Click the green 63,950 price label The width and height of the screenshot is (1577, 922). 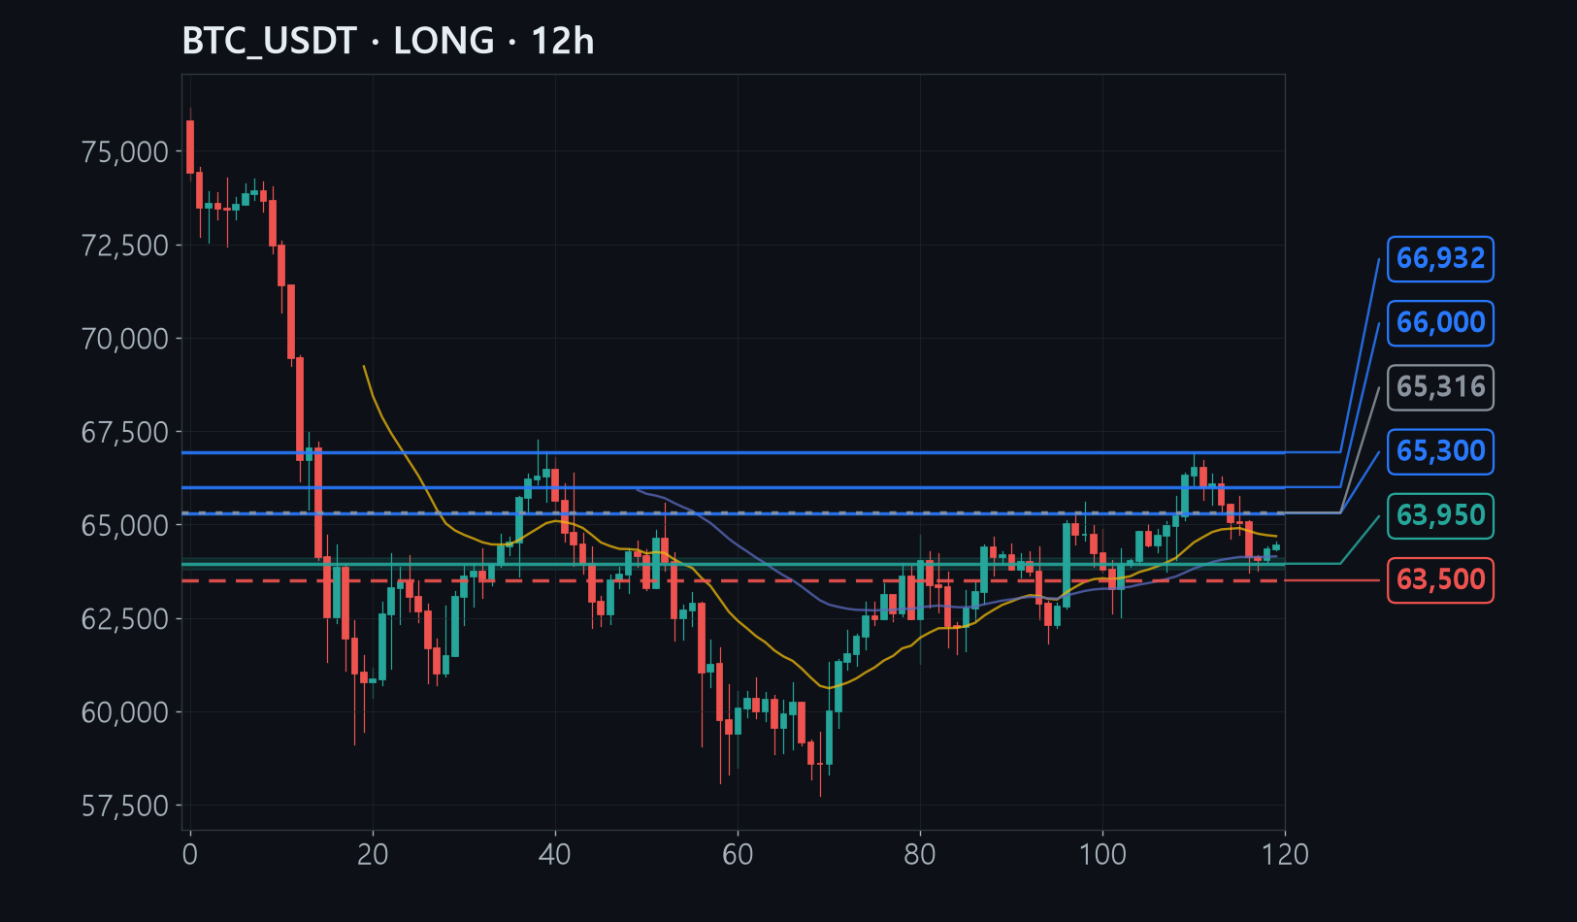click(1440, 515)
